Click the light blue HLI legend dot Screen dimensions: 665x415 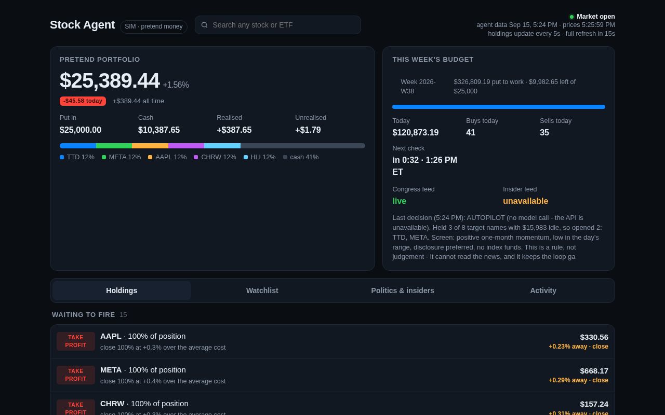(246, 157)
